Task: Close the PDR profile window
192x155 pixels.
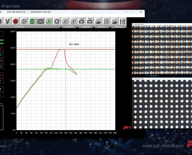Action: [x=141, y=12]
